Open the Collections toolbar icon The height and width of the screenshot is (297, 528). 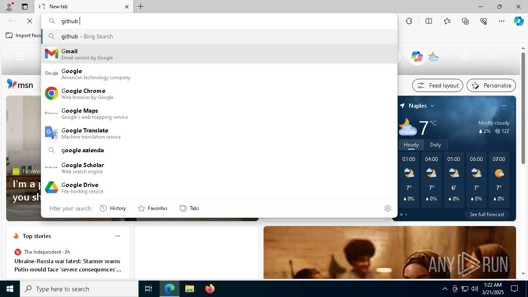pos(465,21)
